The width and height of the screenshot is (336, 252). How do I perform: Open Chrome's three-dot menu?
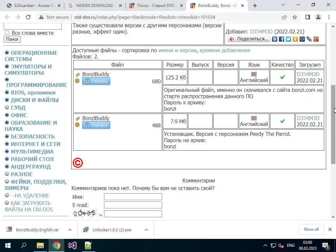[x=329, y=17]
